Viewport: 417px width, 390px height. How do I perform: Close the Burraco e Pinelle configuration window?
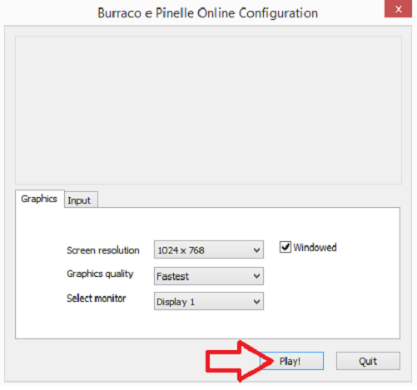pyautogui.click(x=398, y=9)
